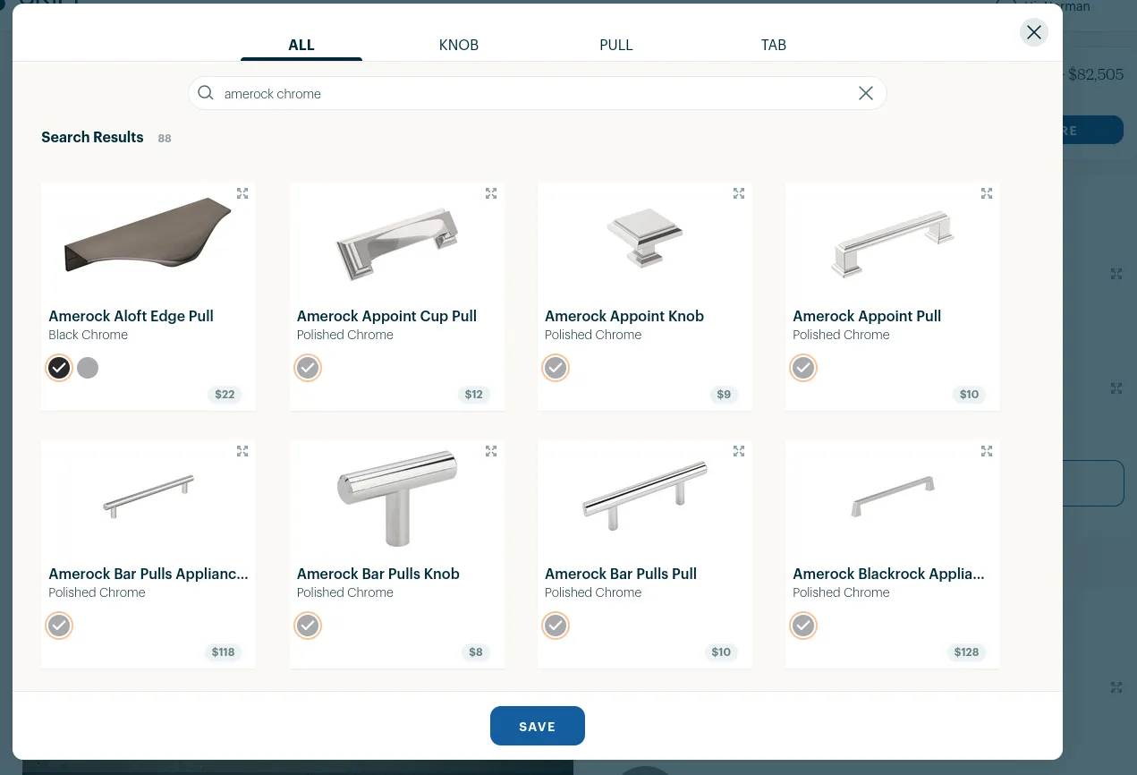The width and height of the screenshot is (1137, 775).
Task: Click the $12 price tag
Action: (x=474, y=395)
